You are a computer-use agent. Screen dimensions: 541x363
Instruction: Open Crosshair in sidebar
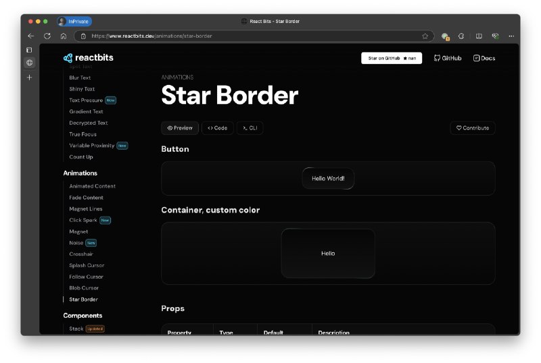tap(81, 254)
